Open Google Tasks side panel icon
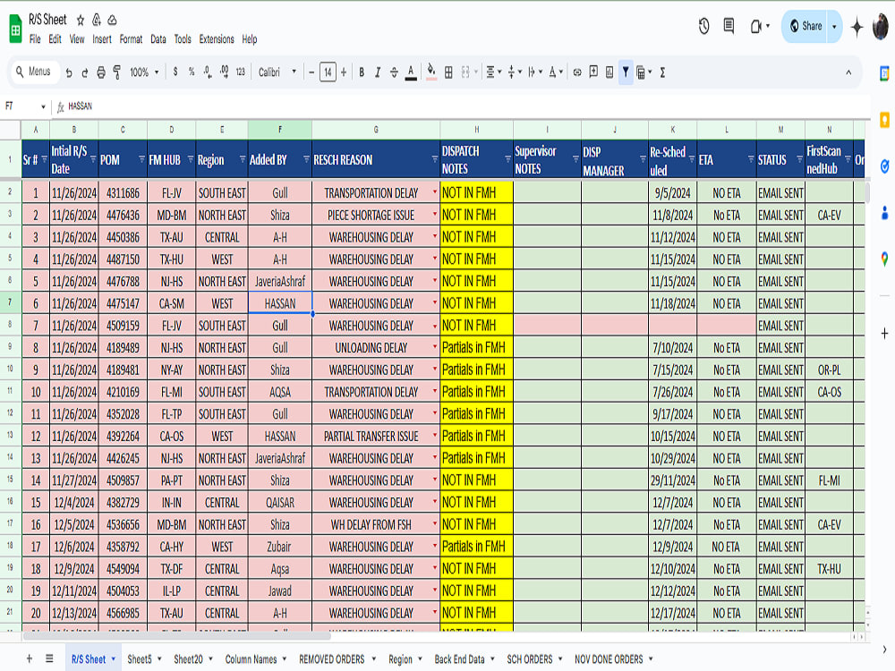Screen dimensions: 895x671 [884, 166]
